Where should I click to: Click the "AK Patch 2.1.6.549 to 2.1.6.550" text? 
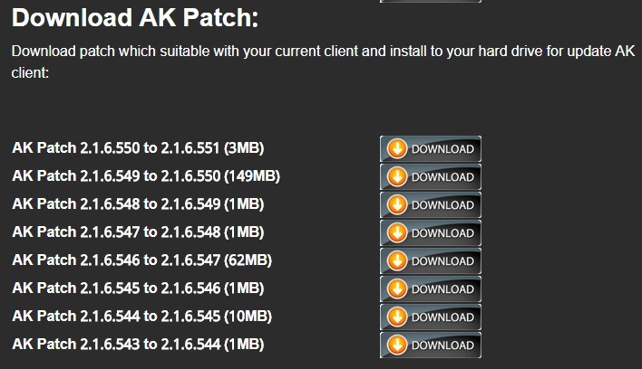tap(145, 176)
